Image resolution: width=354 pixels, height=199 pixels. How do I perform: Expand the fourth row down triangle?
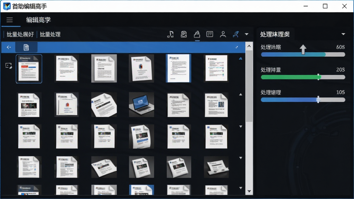[x=241, y=158]
